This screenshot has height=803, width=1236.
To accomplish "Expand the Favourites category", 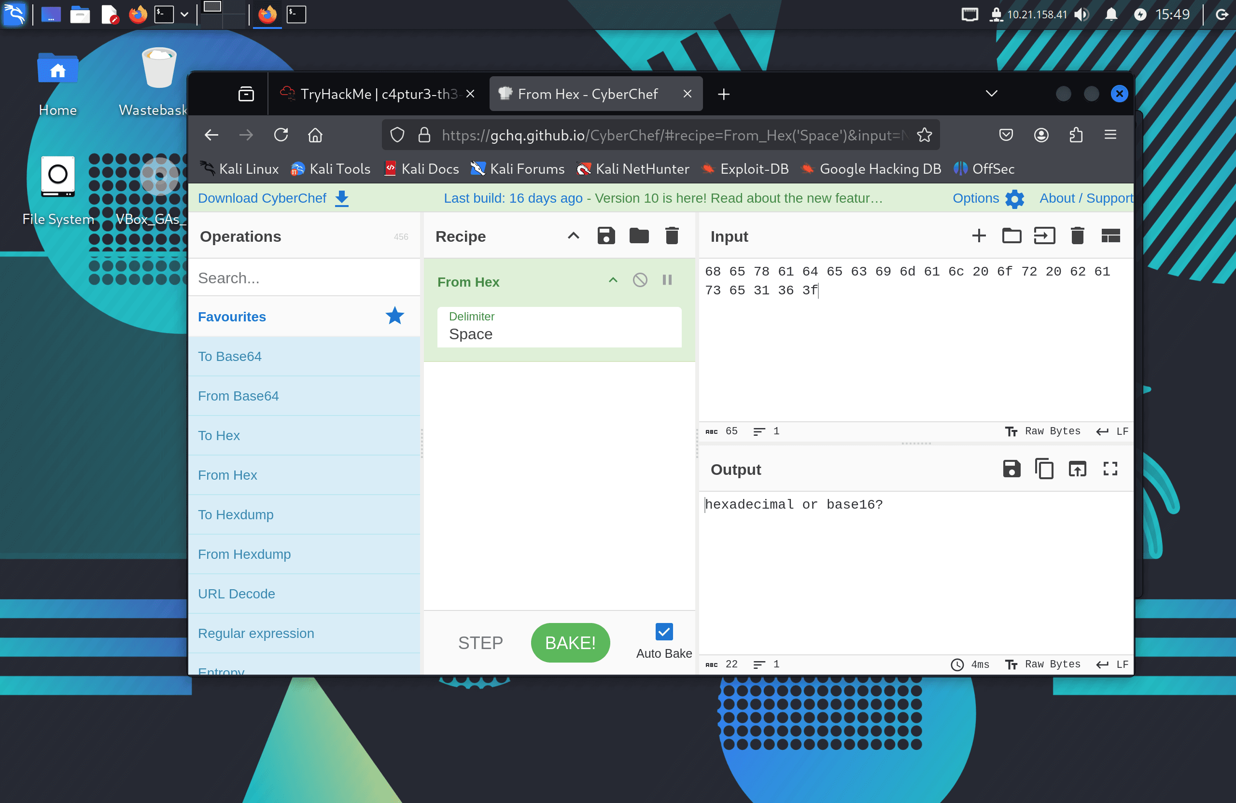I will [303, 317].
